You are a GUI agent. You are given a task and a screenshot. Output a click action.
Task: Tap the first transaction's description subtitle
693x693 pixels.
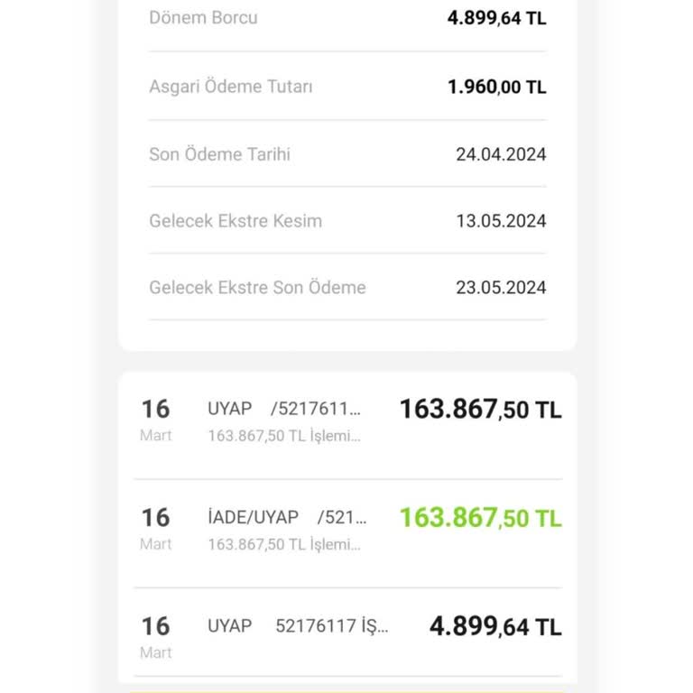(284, 436)
